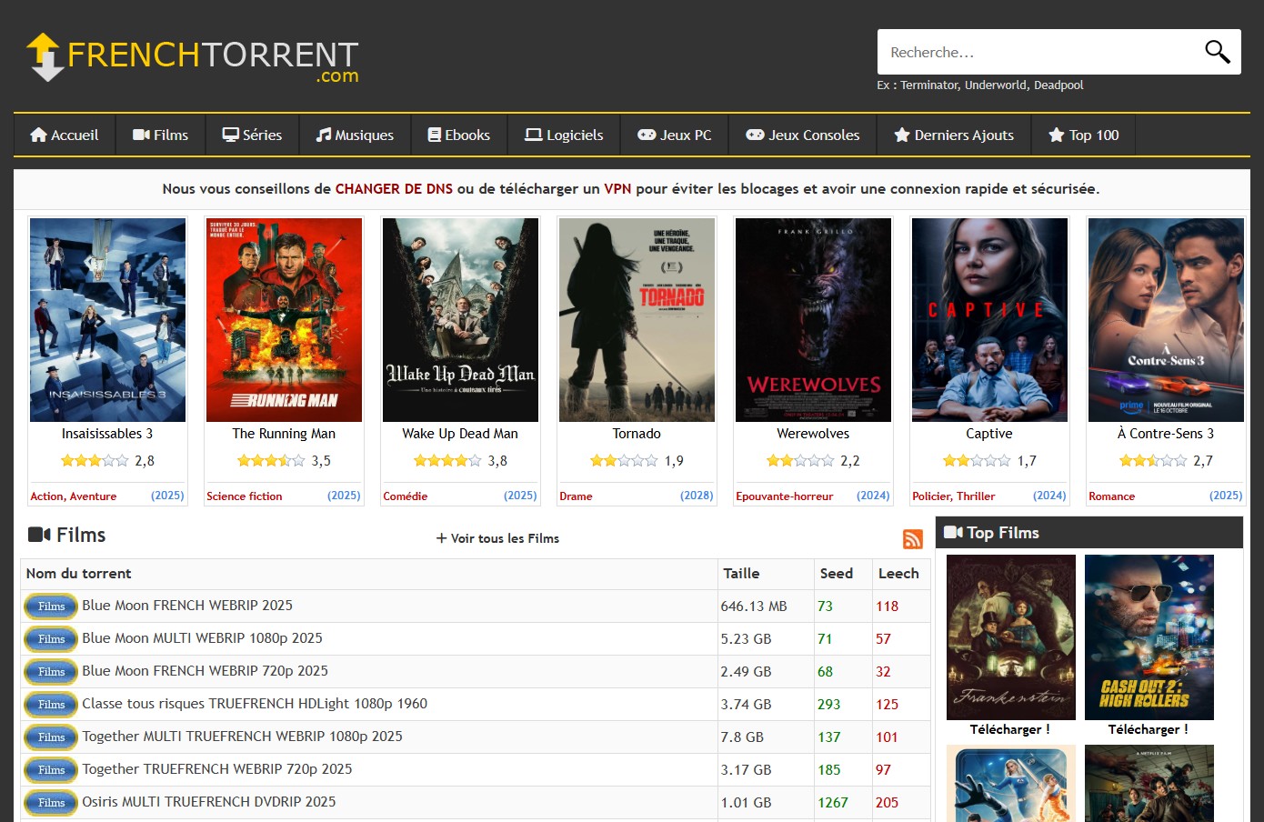Click the Films badge beside Osiris MULTI TRUEFRENCH
Screen dimensions: 1264x822
point(51,803)
